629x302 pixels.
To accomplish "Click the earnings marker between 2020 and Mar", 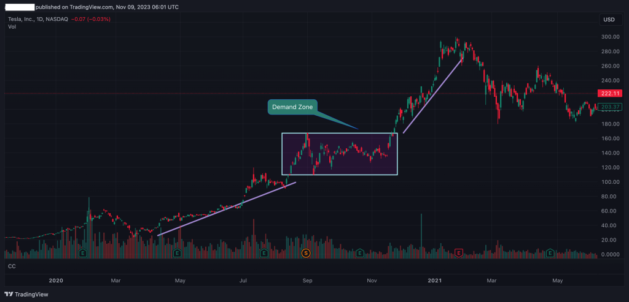I will 82,252.
